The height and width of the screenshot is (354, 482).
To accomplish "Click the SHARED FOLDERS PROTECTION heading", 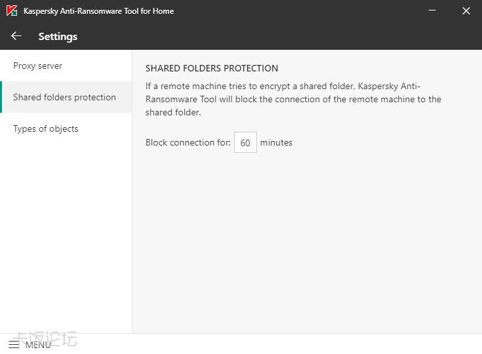I will pyautogui.click(x=212, y=68).
